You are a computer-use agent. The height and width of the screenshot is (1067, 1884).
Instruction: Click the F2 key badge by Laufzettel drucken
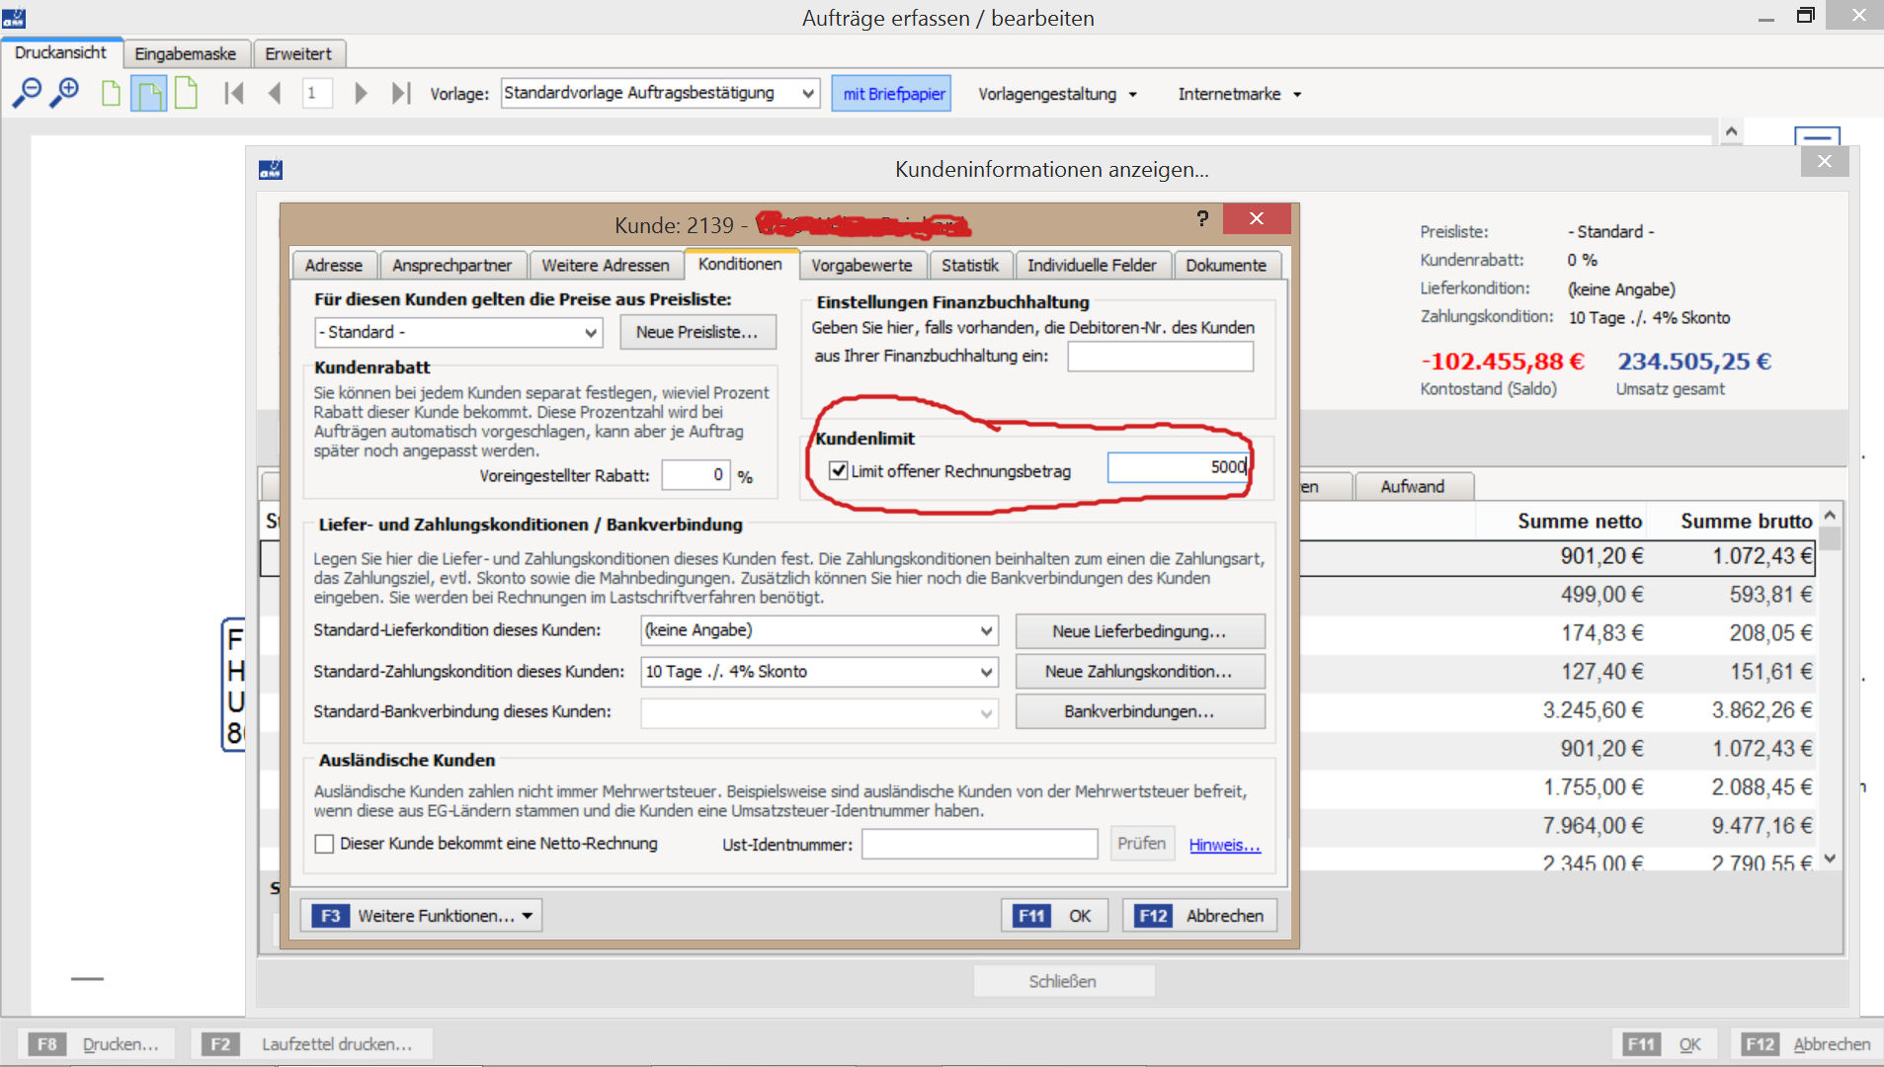click(220, 1044)
